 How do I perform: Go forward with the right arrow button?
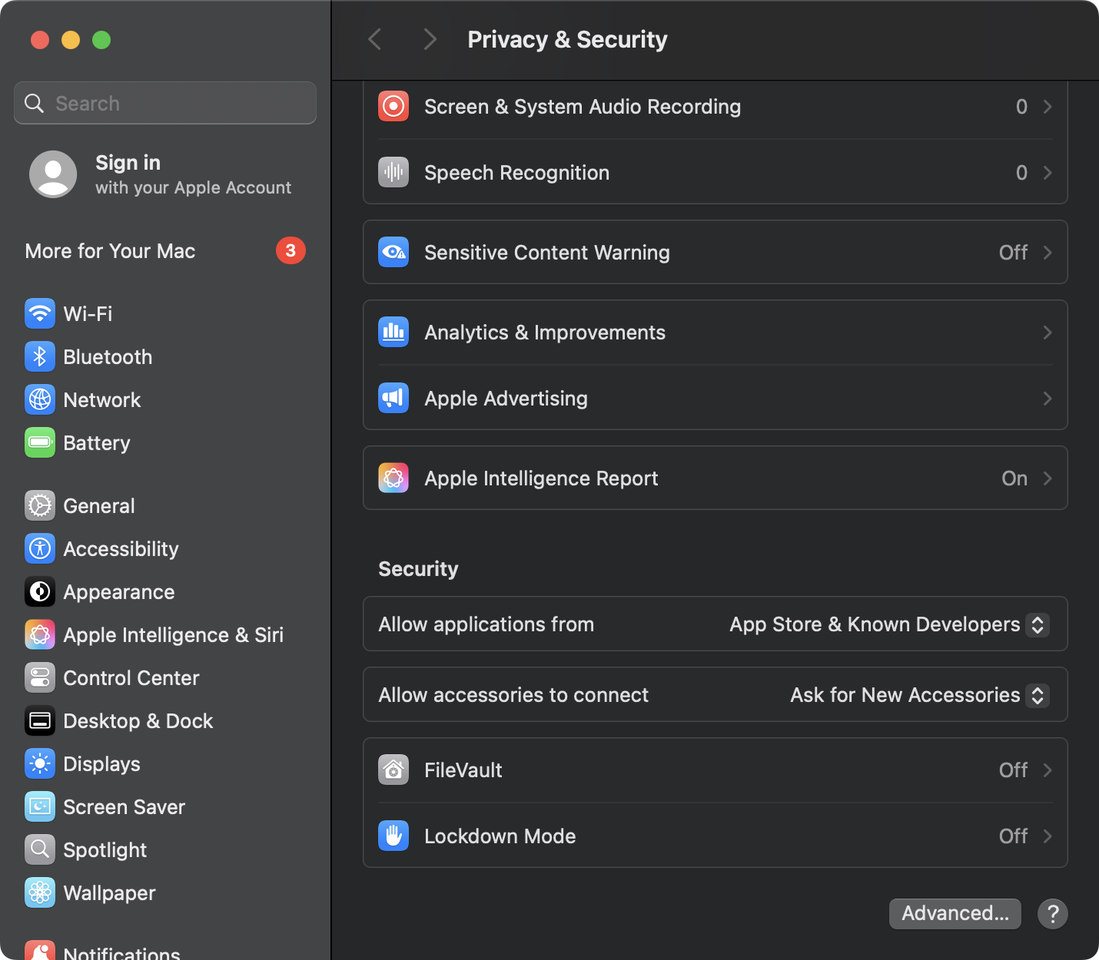[x=430, y=39]
